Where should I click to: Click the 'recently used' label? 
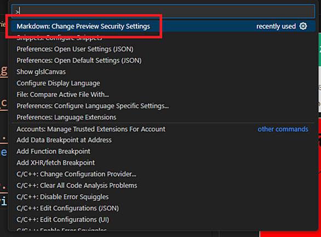click(x=276, y=26)
